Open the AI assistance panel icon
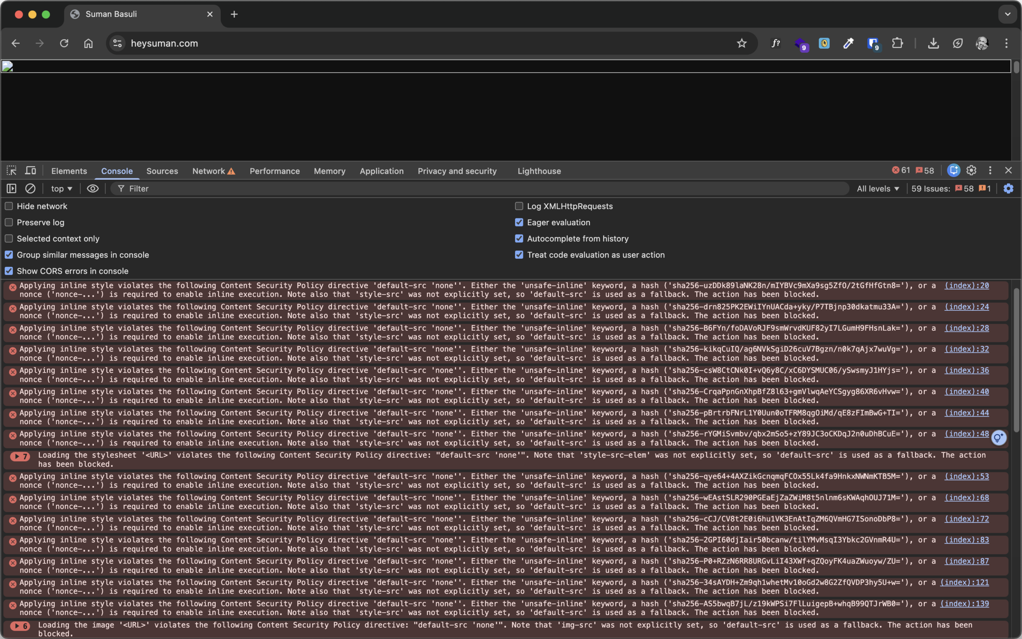 pyautogui.click(x=954, y=170)
